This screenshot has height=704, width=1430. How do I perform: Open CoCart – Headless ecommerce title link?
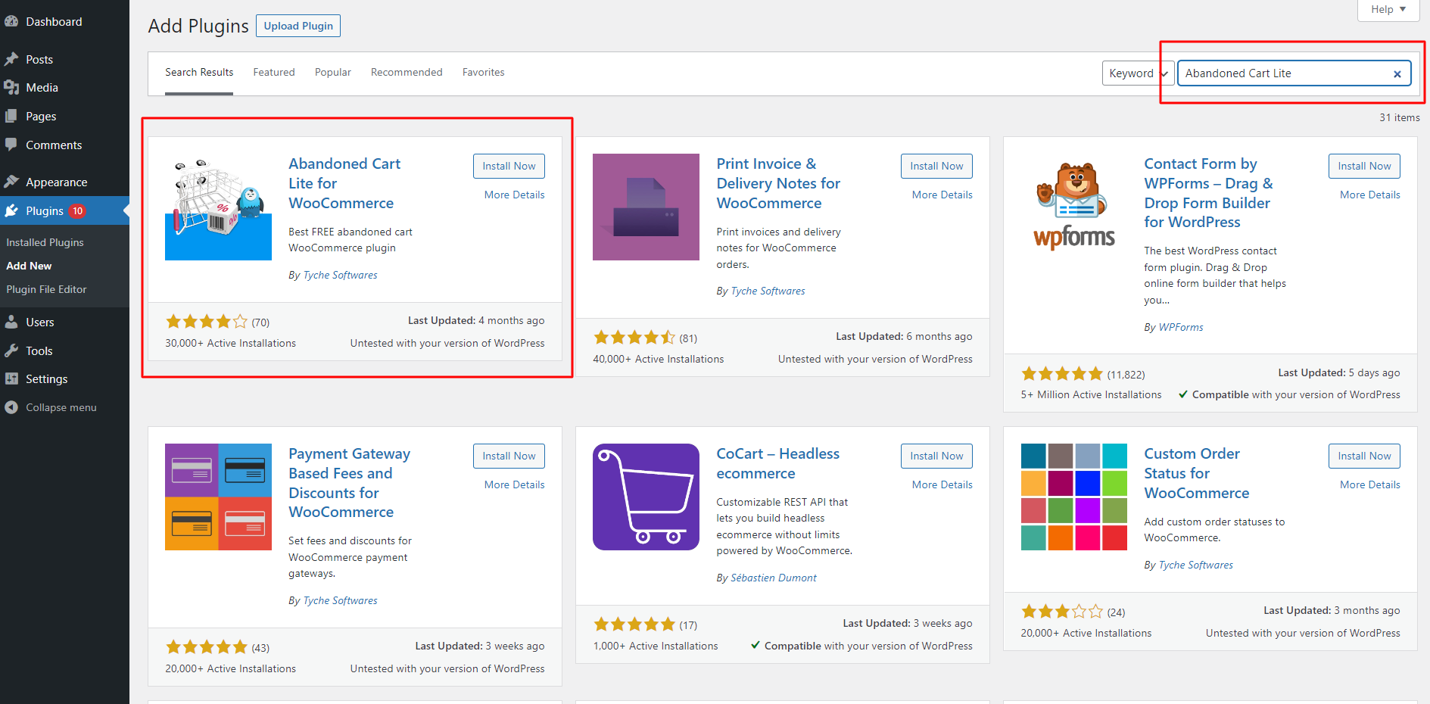tap(778, 463)
